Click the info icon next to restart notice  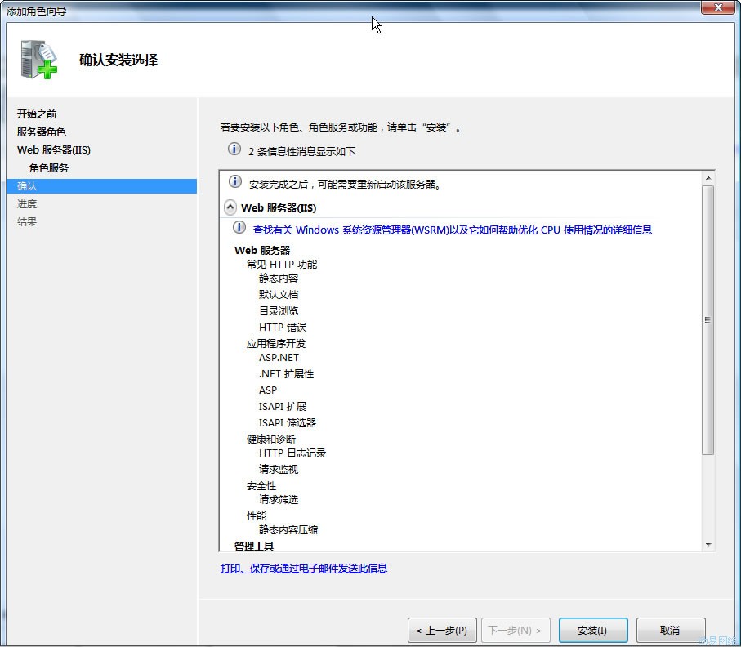235,182
